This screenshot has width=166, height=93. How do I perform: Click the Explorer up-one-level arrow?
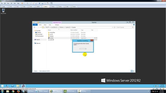click(x=41, y=27)
